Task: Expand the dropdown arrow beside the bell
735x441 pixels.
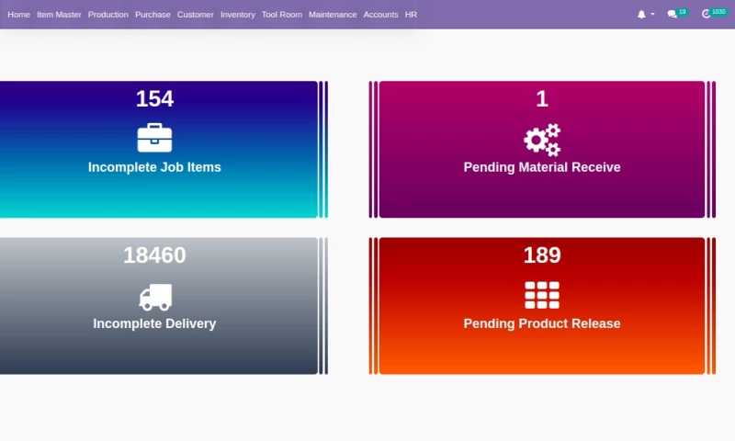Action: point(652,15)
